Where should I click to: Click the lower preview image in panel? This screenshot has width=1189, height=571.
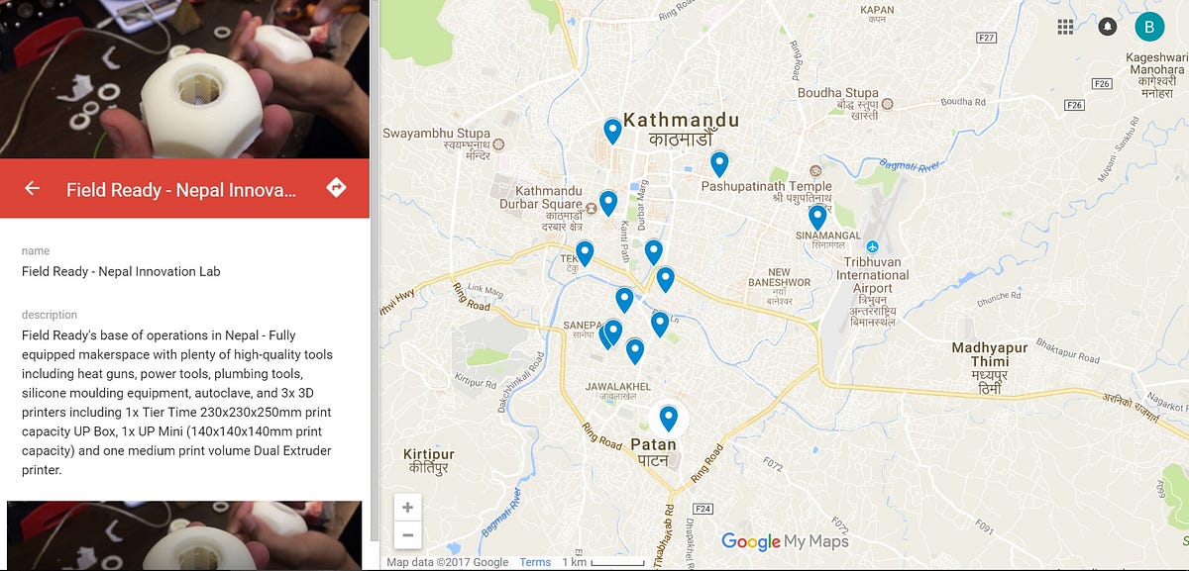coord(184,535)
